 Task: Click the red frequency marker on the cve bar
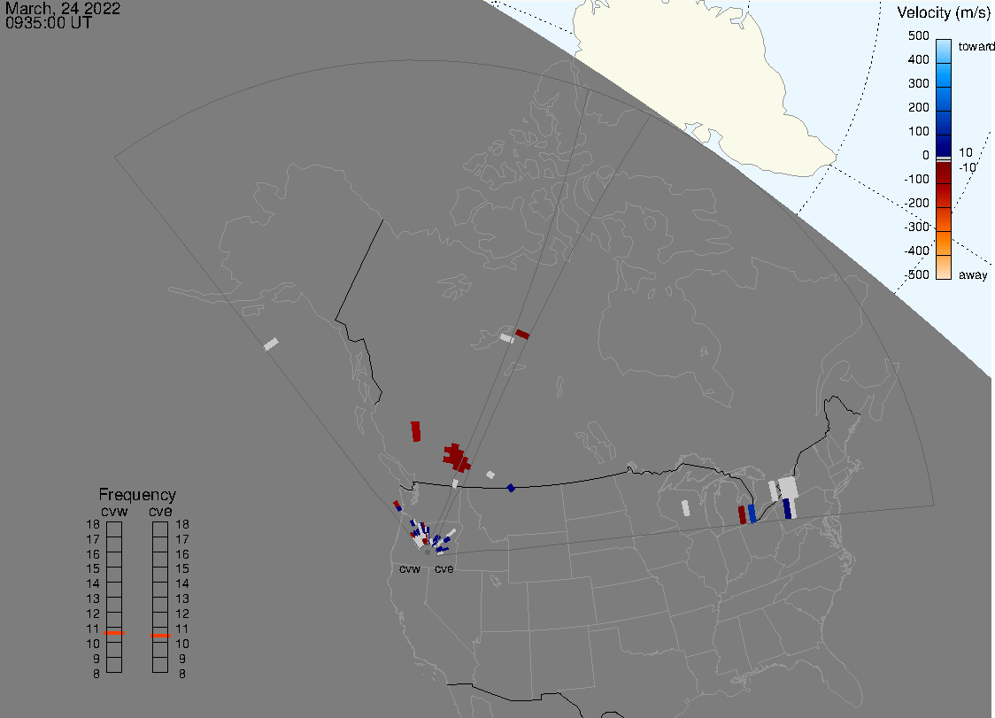tap(160, 636)
